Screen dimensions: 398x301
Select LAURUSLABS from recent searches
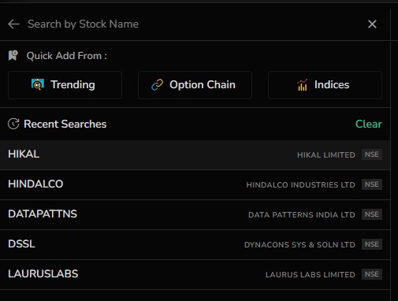(x=195, y=274)
